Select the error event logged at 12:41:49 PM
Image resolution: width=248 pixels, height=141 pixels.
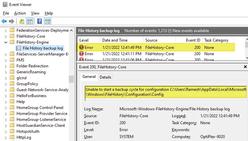(156, 47)
